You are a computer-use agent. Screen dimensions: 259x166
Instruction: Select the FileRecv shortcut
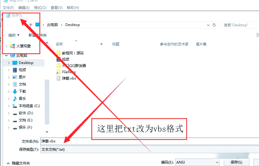click(x=66, y=72)
